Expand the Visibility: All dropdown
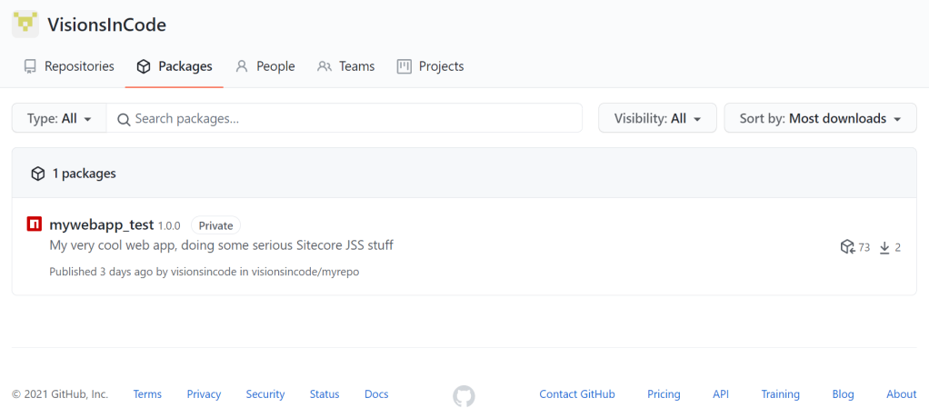Screen dimensions: 929x418 pos(657,118)
